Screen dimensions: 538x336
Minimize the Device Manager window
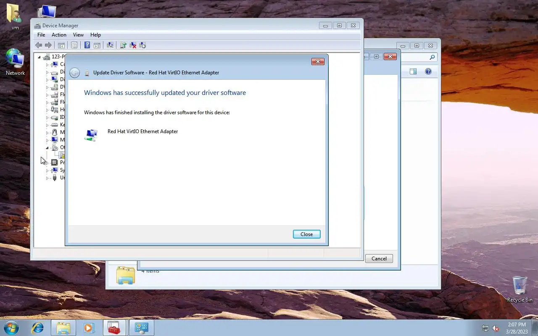325,26
